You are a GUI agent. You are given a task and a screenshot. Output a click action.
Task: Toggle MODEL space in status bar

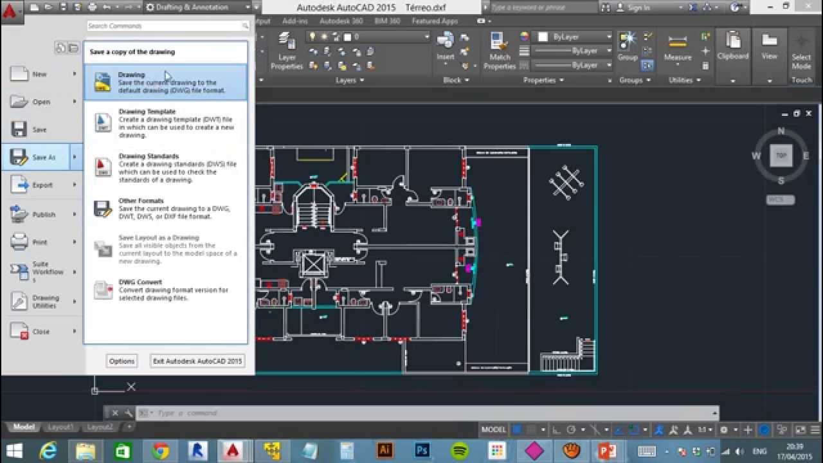[x=494, y=430]
